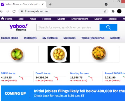
Task: Switch to My Portfolio tab
Action: pos(50,38)
